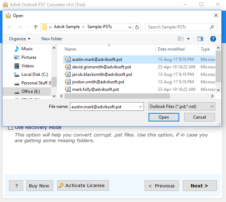Click the Date modified cell of david.grimsmith file
Screen dimensions: 226x202
176,67
